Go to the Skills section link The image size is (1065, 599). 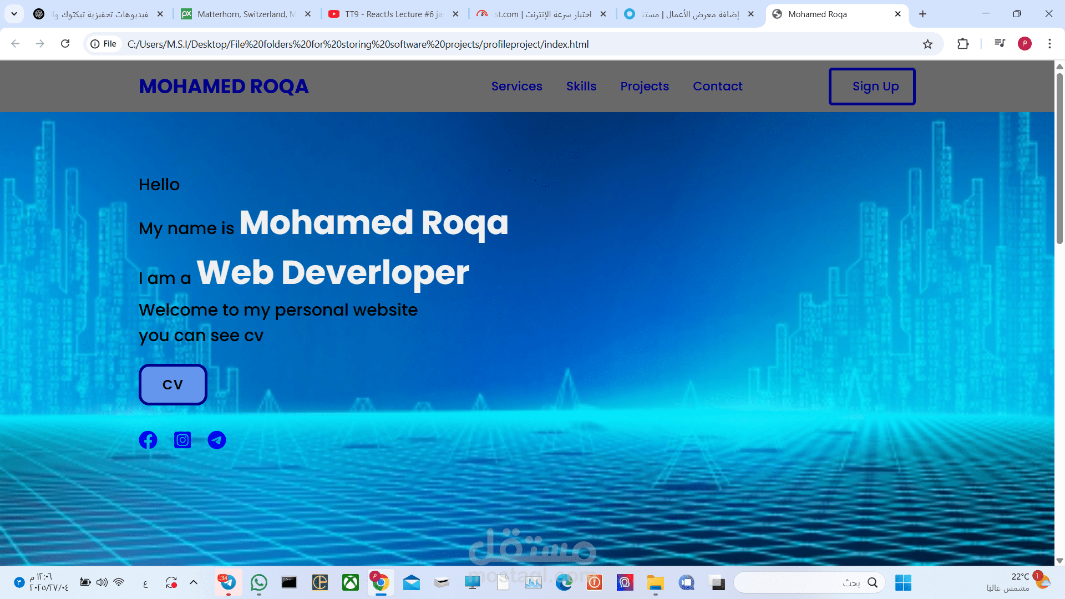click(x=581, y=86)
